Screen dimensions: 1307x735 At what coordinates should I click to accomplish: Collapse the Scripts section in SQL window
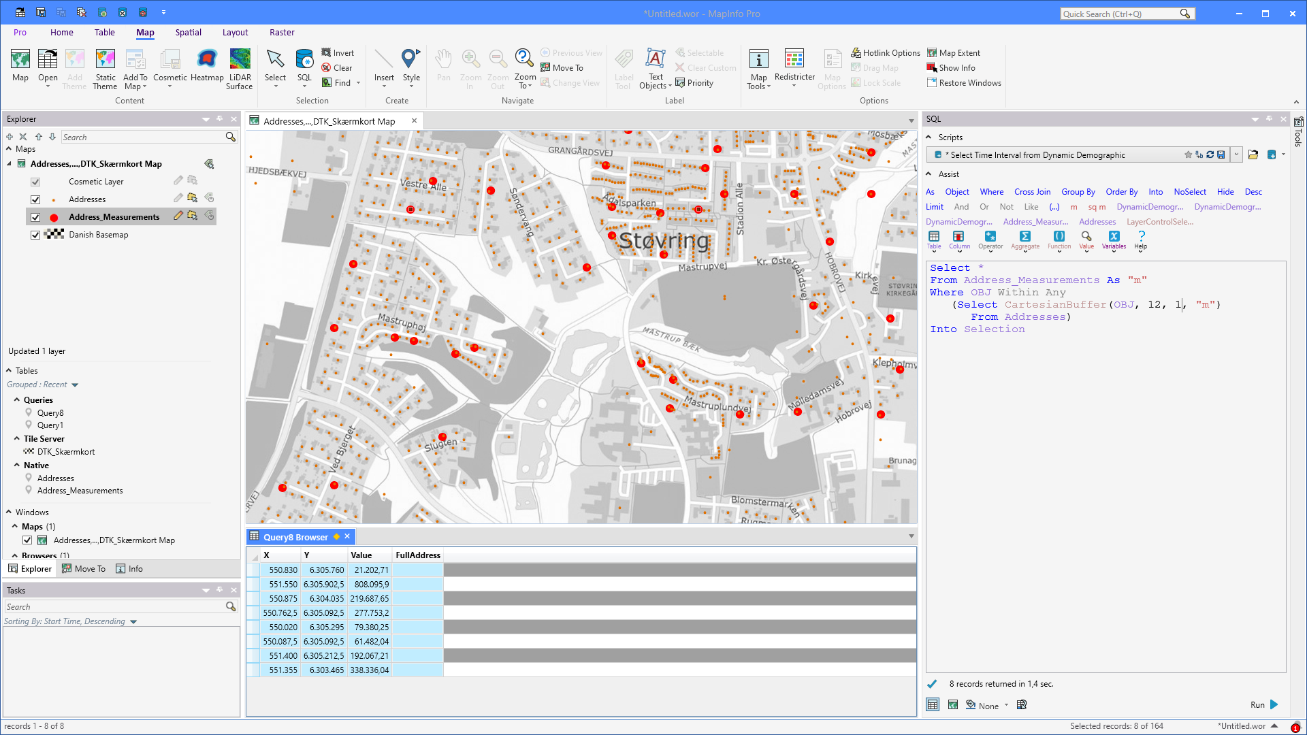point(929,137)
